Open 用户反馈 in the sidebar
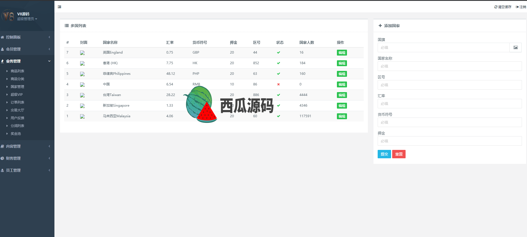The image size is (527, 237). (17, 118)
